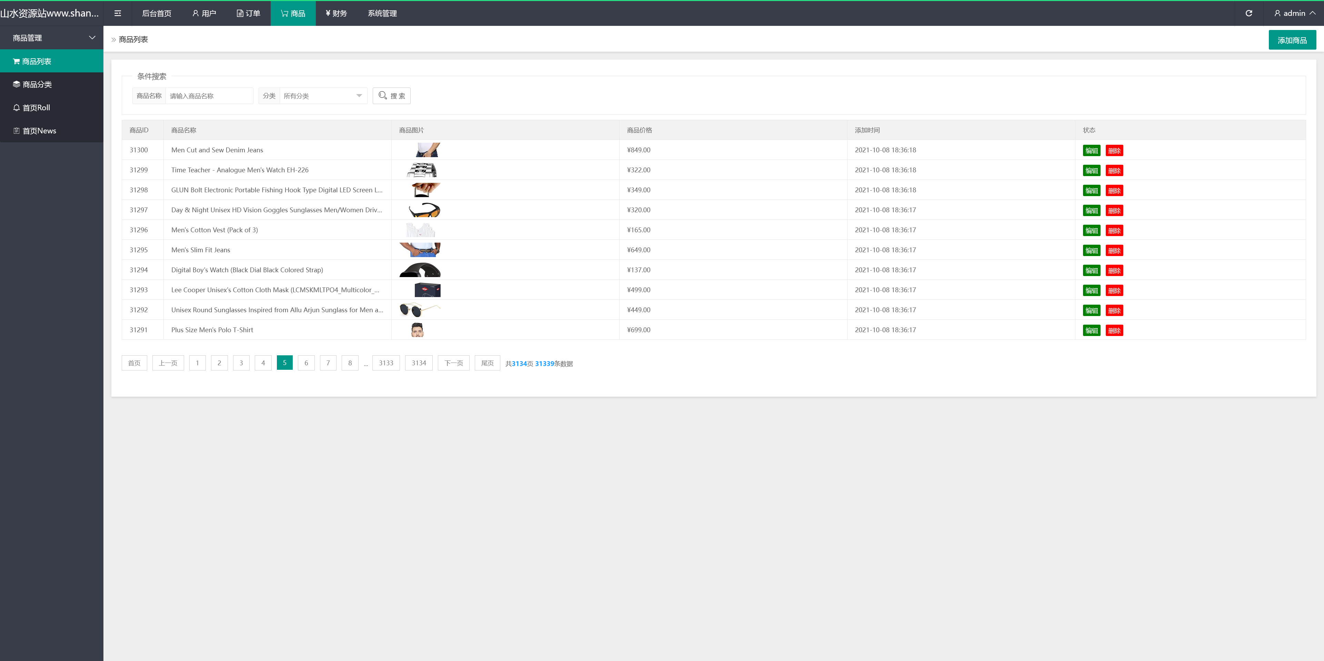Delete product 31297 sunglasses row

click(1114, 211)
